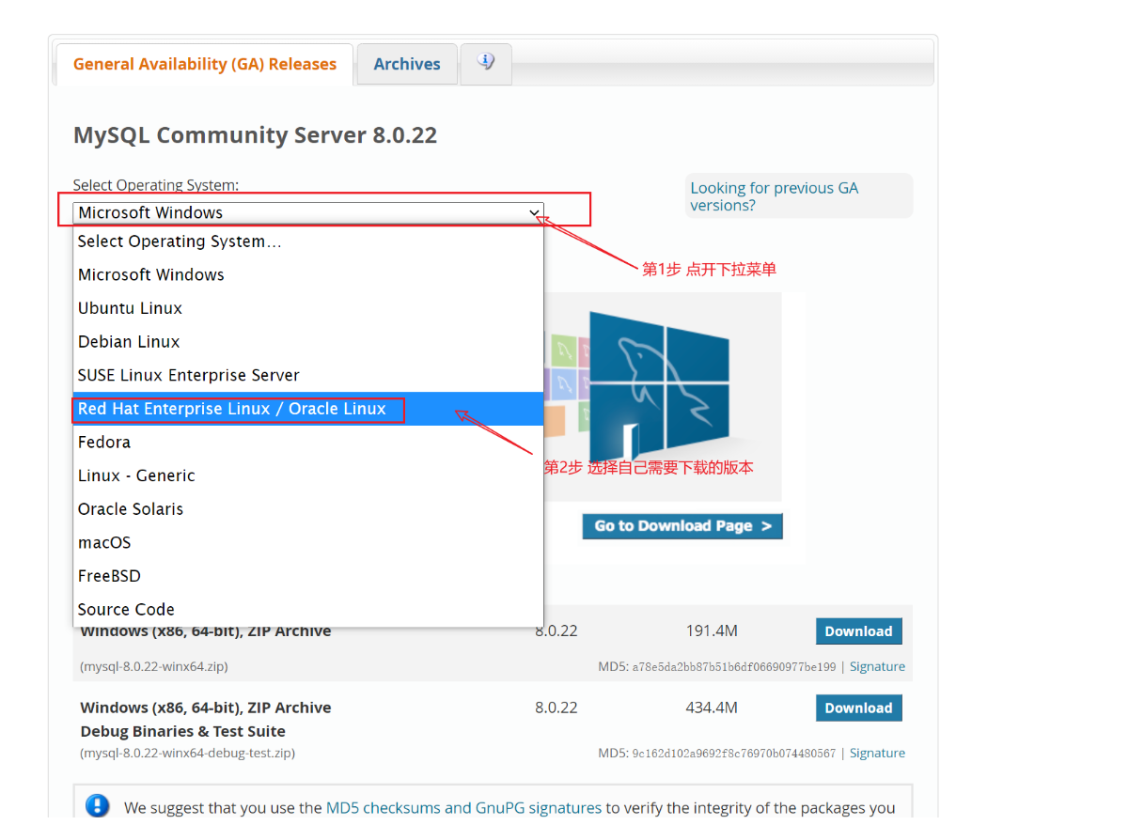Select Microsoft Windows in the dropdown list
Image resolution: width=1144 pixels, height=825 pixels.
tap(308, 275)
